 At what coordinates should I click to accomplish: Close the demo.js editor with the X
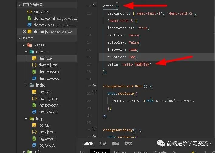tap(25, 32)
